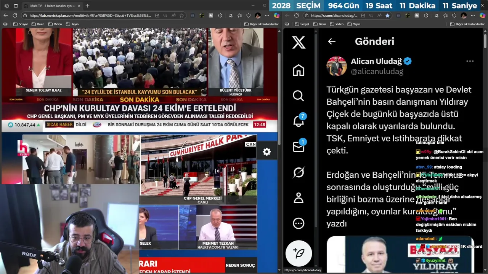Open X notifications bell with 7 badge
Image resolution: width=488 pixels, height=274 pixels.
(299, 121)
